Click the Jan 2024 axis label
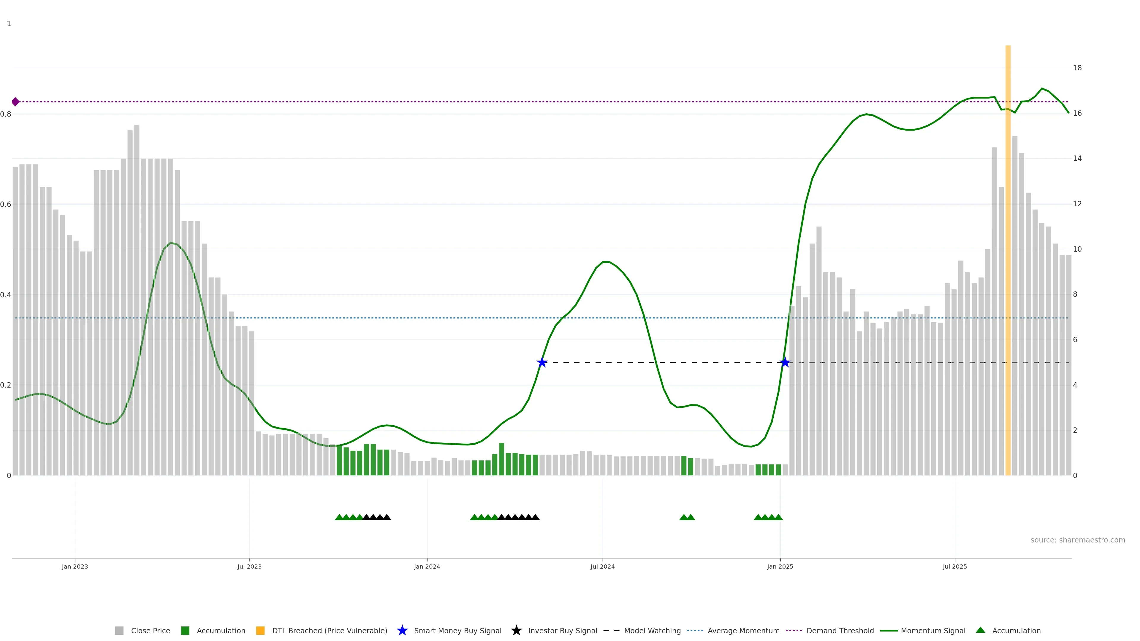The width and height of the screenshot is (1140, 641). point(427,566)
